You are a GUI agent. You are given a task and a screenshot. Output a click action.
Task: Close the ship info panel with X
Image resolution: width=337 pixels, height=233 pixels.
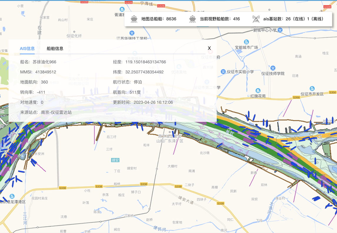(209, 48)
